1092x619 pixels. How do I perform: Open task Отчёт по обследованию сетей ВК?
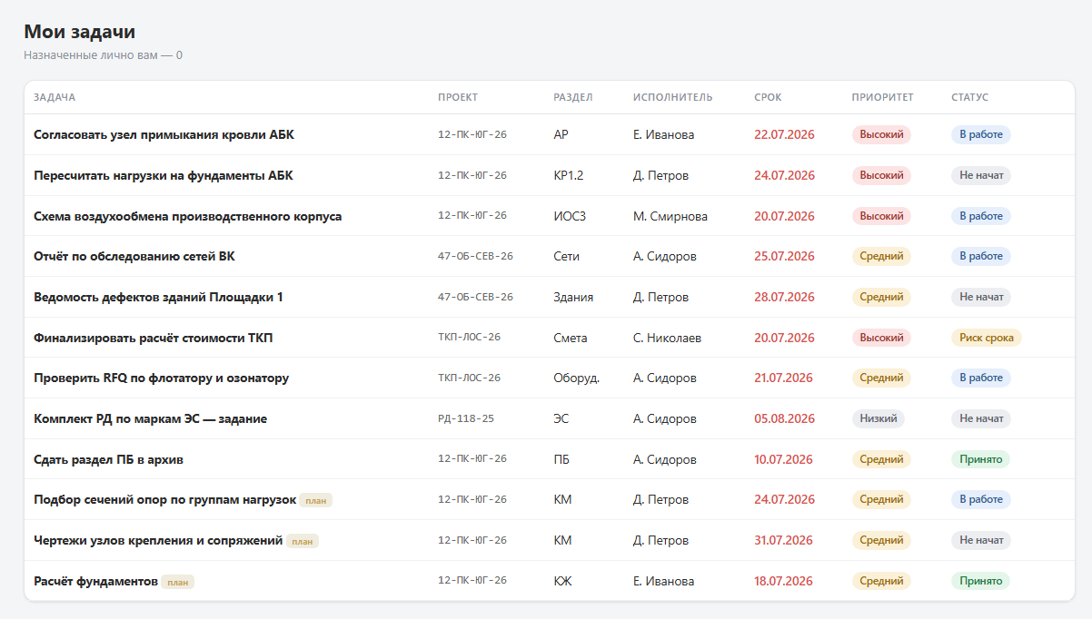[x=134, y=256]
